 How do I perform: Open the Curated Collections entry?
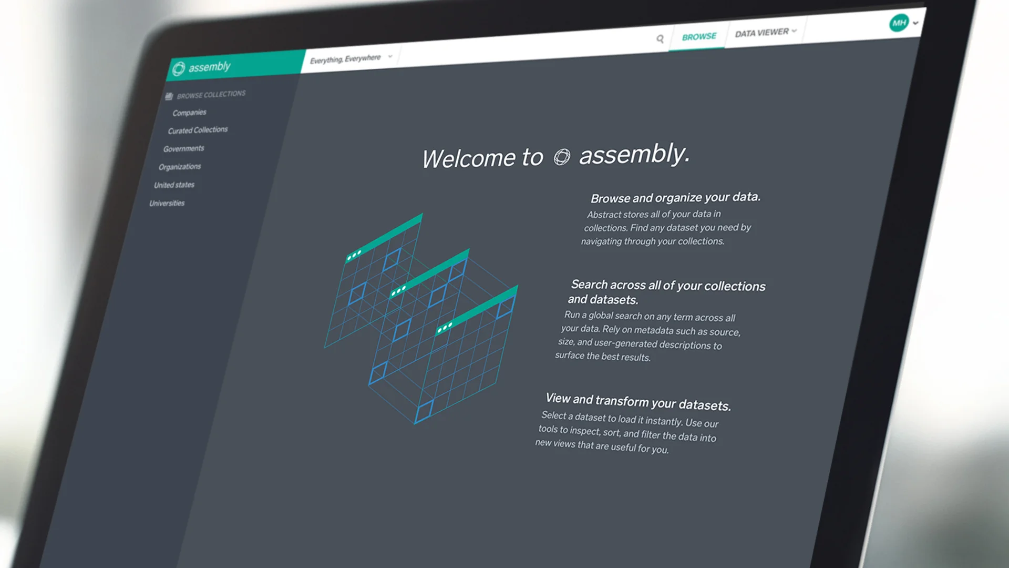[198, 130]
